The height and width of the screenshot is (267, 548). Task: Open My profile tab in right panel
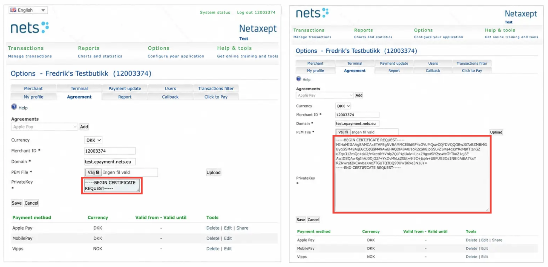[315, 71]
